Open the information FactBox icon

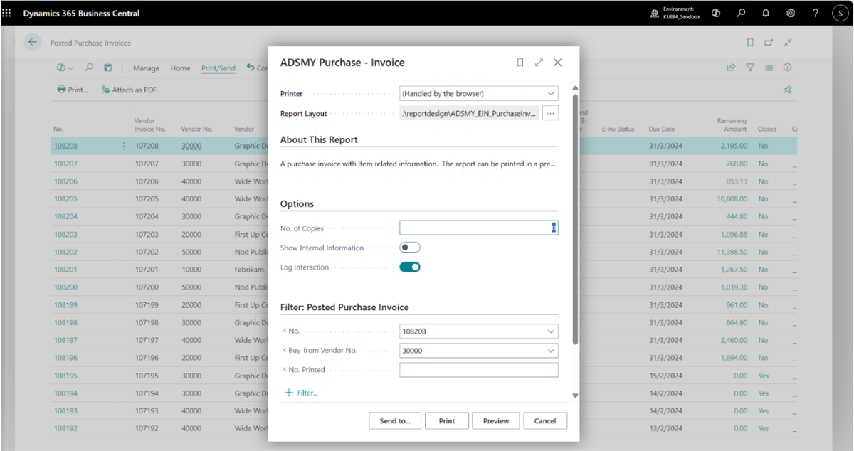pyautogui.click(x=788, y=68)
